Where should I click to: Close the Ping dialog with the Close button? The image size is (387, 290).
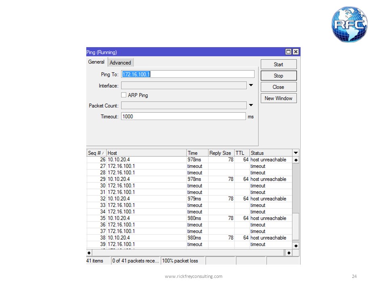coord(278,87)
